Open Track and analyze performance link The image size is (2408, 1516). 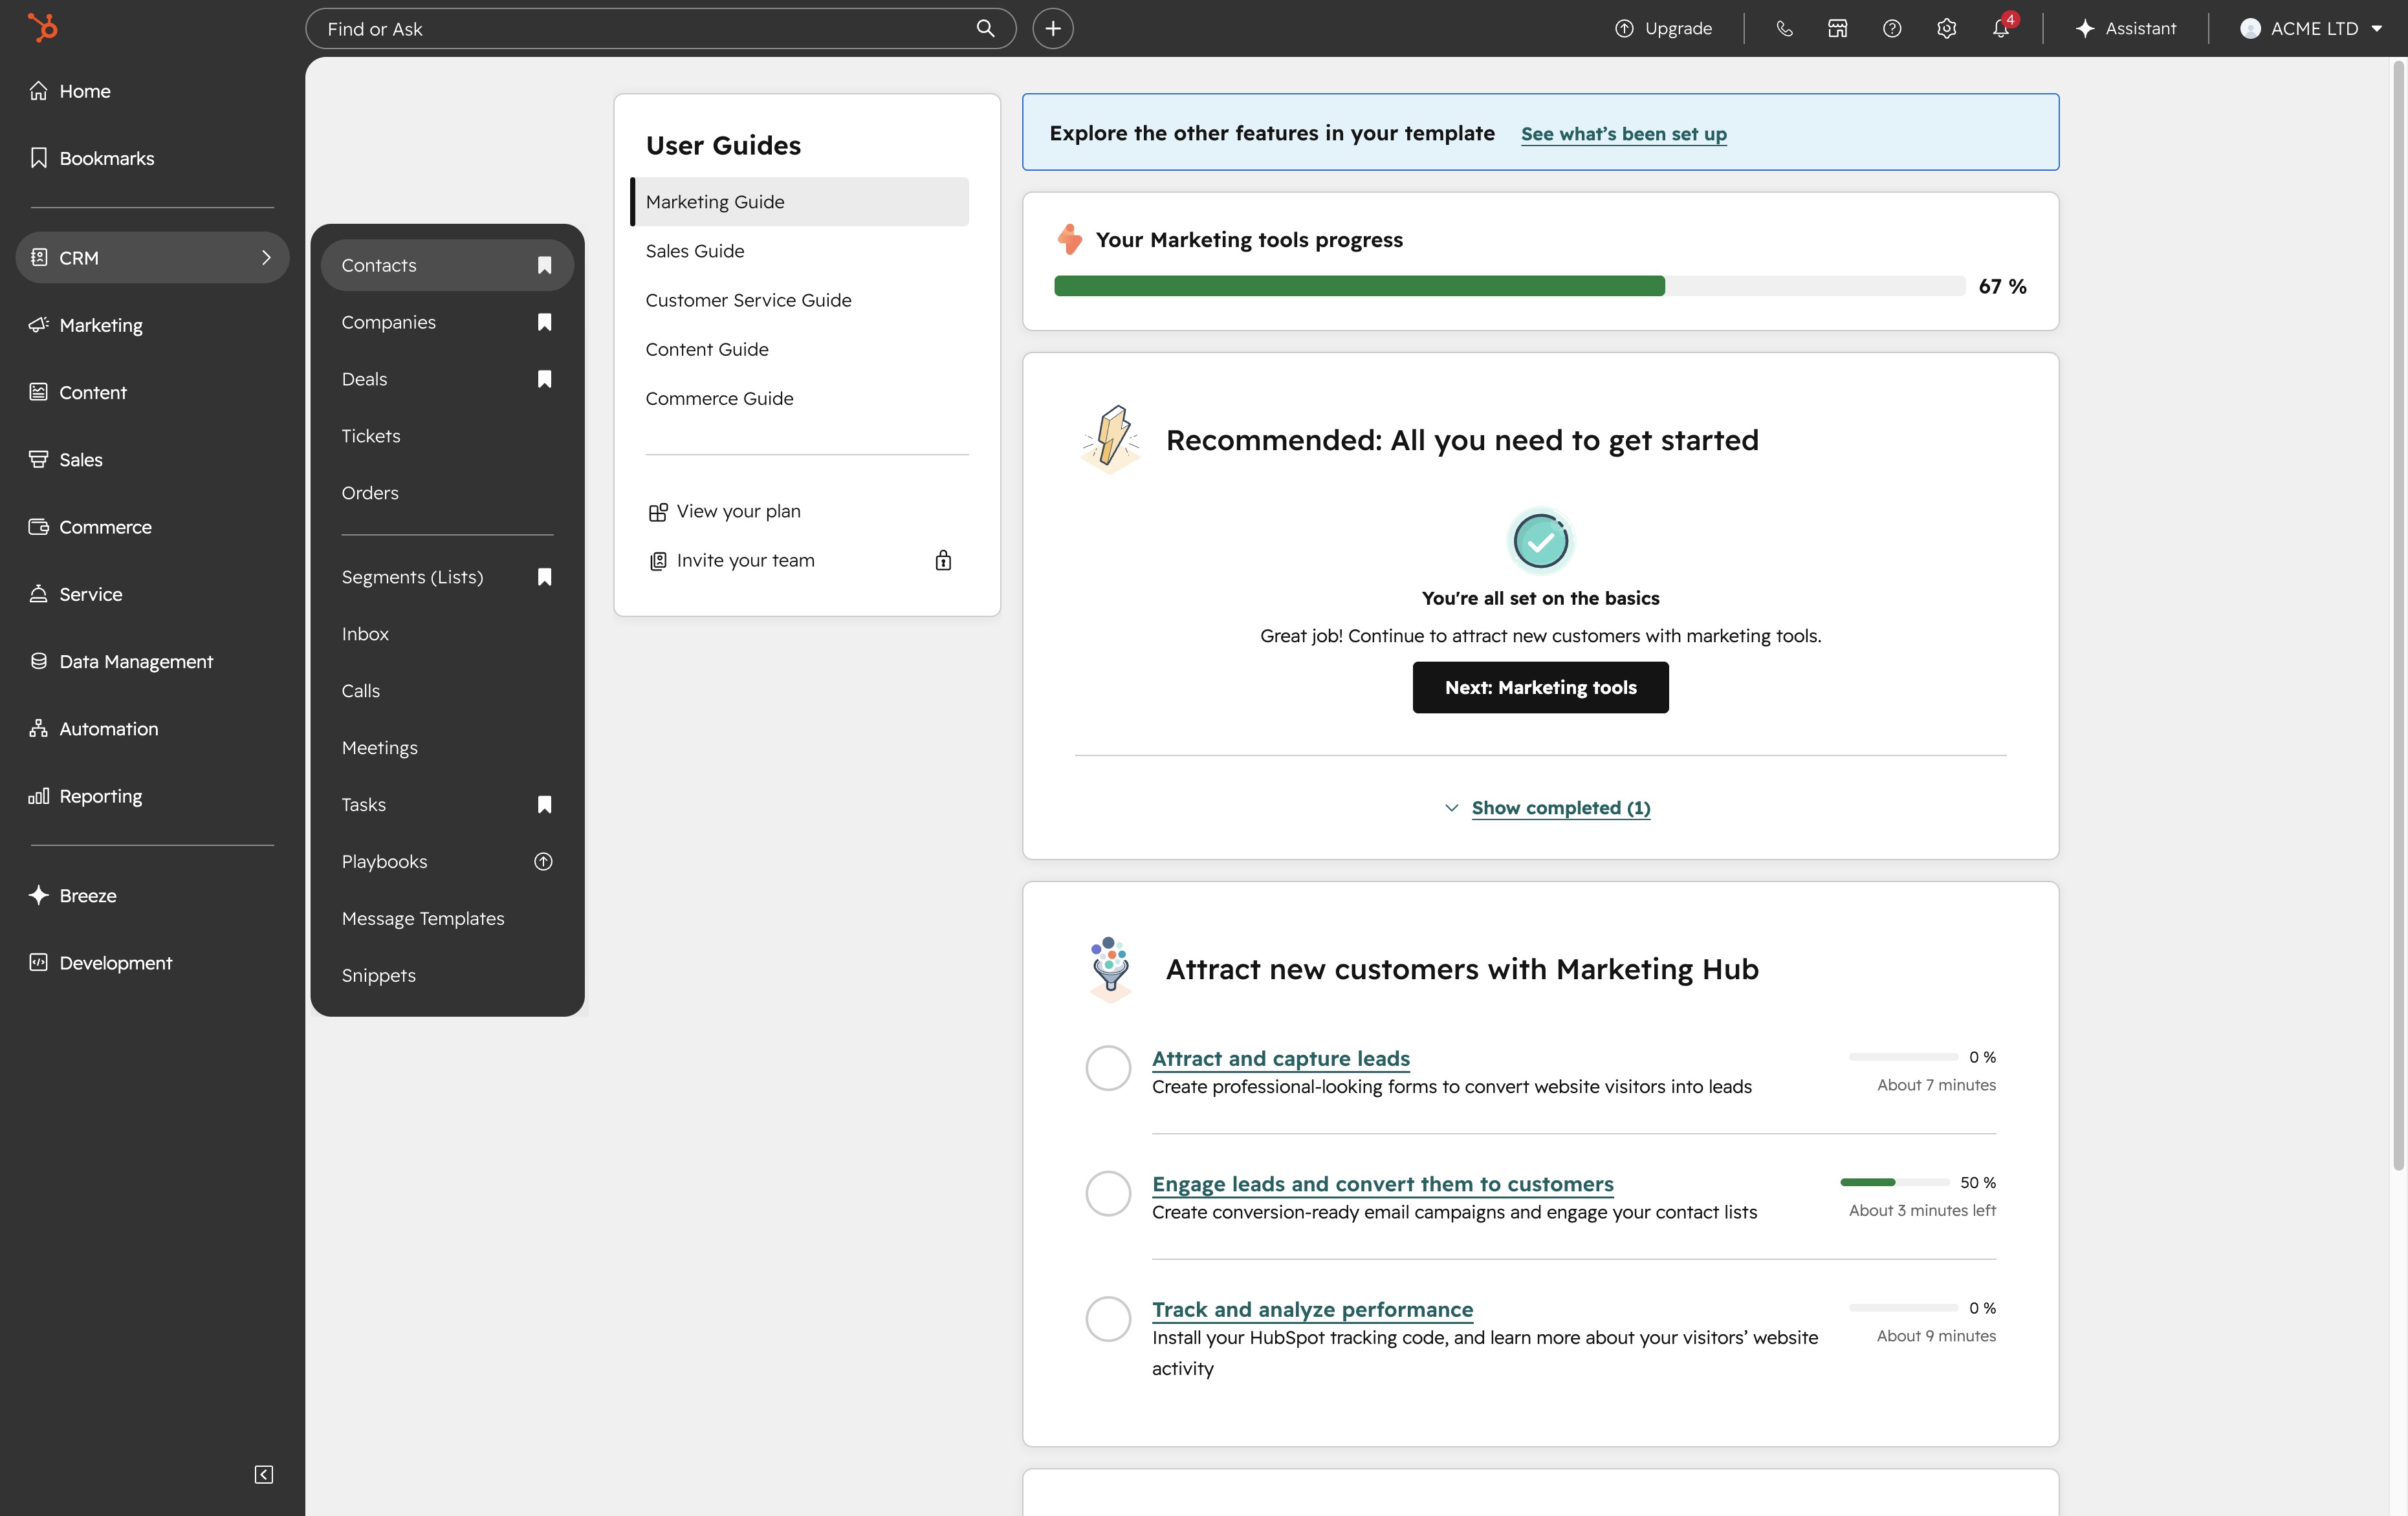[x=1312, y=1309]
